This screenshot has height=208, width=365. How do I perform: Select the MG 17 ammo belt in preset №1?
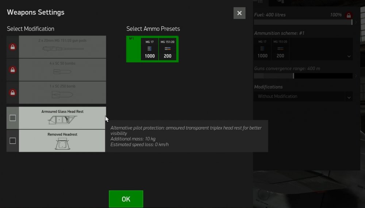point(150,49)
